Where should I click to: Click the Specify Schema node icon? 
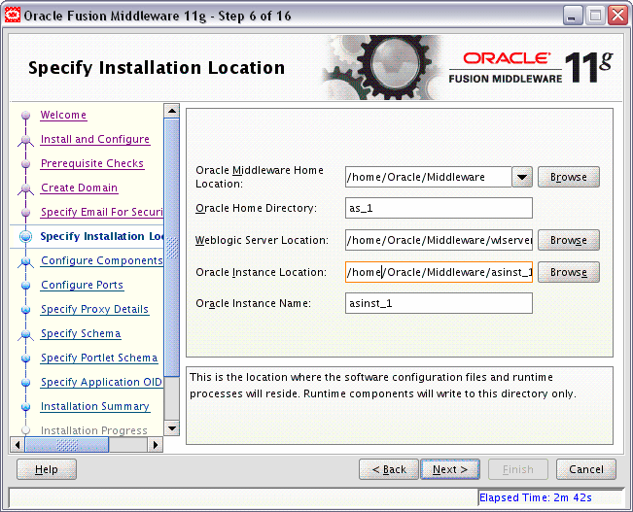pyautogui.click(x=26, y=334)
